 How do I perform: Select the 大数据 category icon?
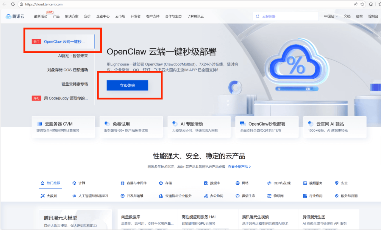(43, 196)
